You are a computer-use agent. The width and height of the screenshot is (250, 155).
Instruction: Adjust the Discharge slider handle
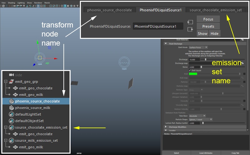[x=206, y=59]
